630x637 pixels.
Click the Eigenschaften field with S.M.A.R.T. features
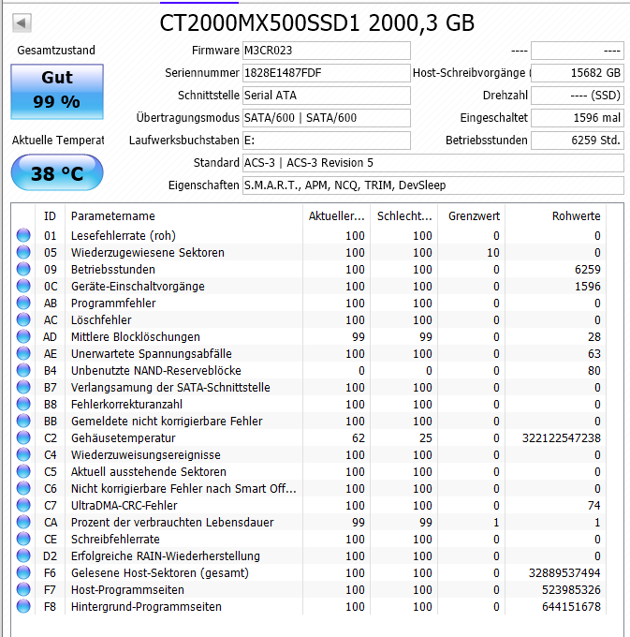(x=433, y=185)
